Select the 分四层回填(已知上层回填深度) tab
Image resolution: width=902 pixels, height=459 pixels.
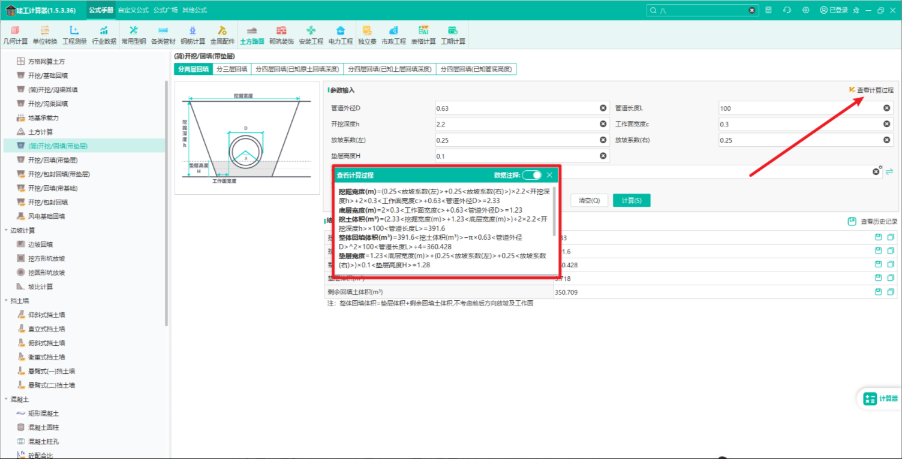point(390,70)
